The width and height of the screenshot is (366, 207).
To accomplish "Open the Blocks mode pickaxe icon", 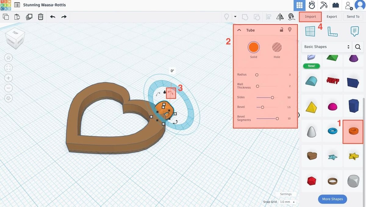I will tap(323, 5).
